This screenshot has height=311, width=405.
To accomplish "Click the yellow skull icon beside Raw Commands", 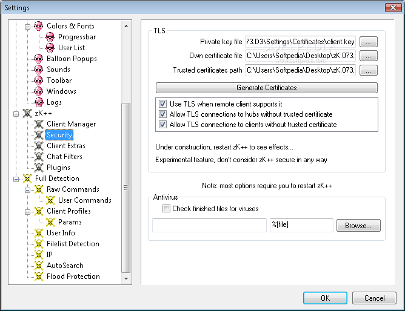I will click(x=38, y=189).
